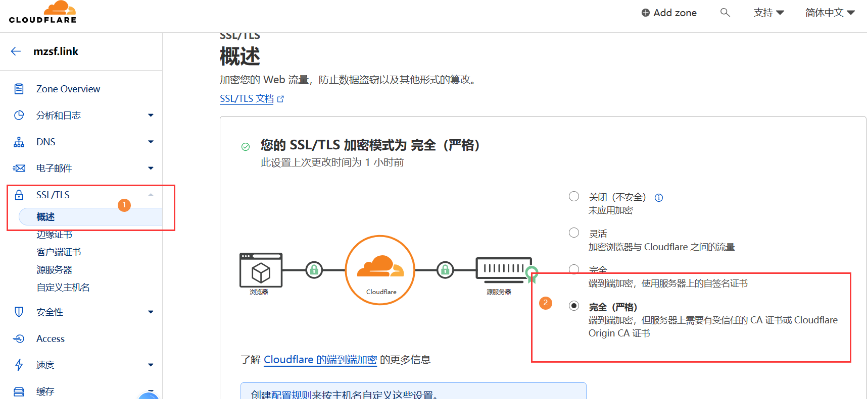Click the security shield icon
The width and height of the screenshot is (867, 399).
click(19, 312)
